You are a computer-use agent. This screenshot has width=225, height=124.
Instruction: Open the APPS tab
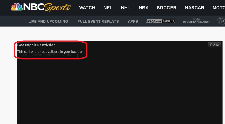coord(133,21)
